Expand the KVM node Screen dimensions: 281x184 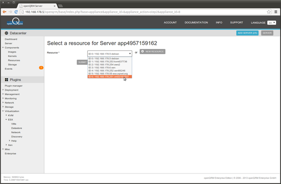6,115
